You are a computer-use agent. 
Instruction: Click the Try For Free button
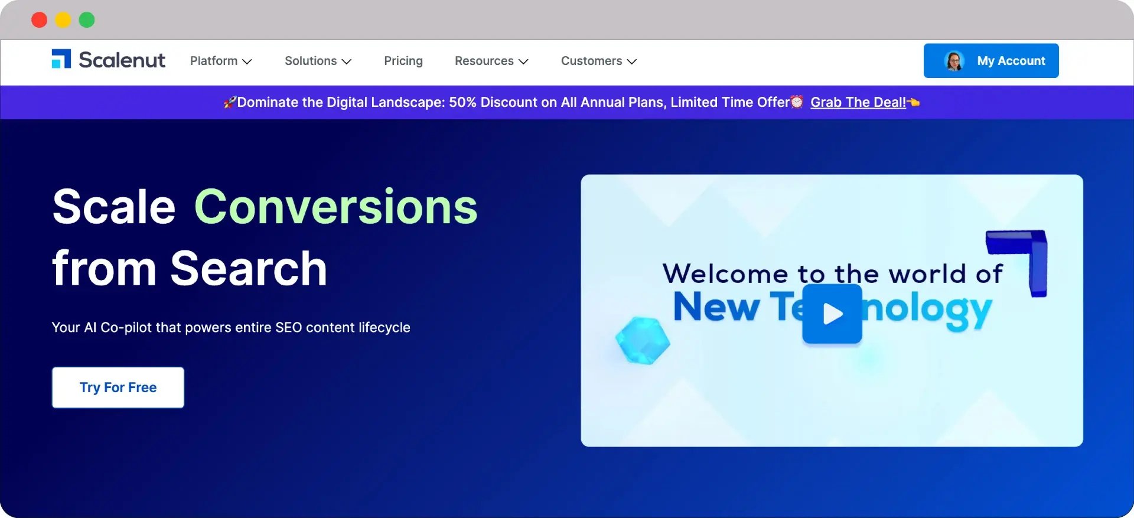tap(118, 387)
